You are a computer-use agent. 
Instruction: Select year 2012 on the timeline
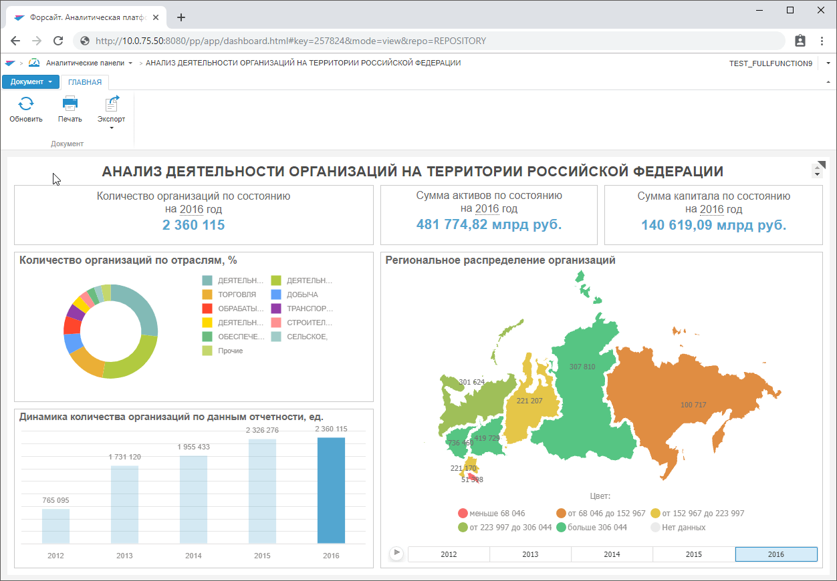449,554
